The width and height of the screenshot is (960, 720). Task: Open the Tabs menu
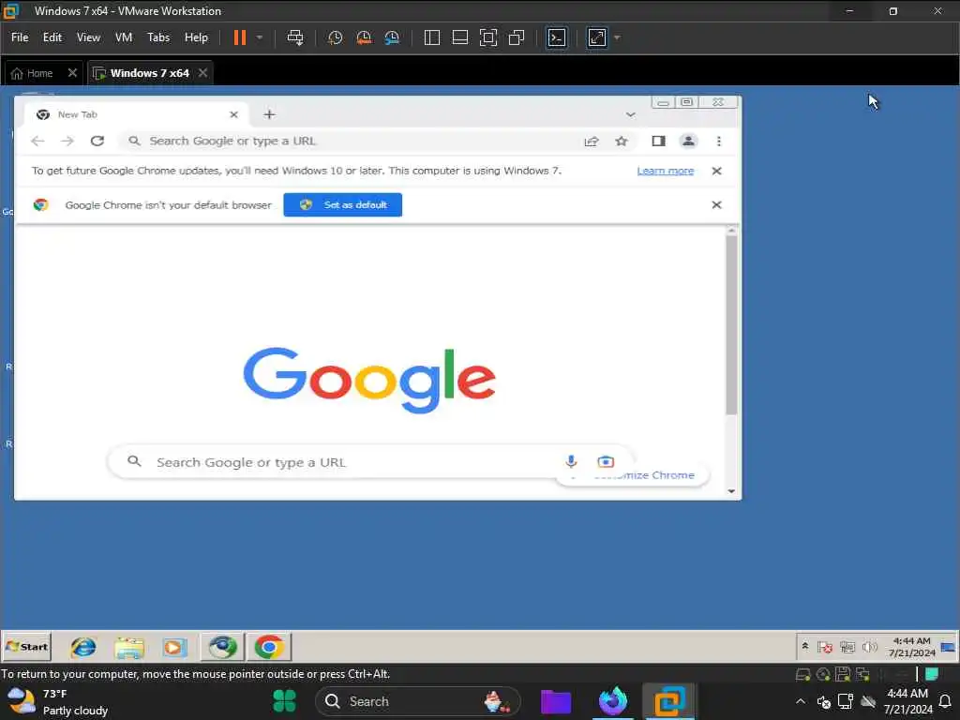[158, 37]
